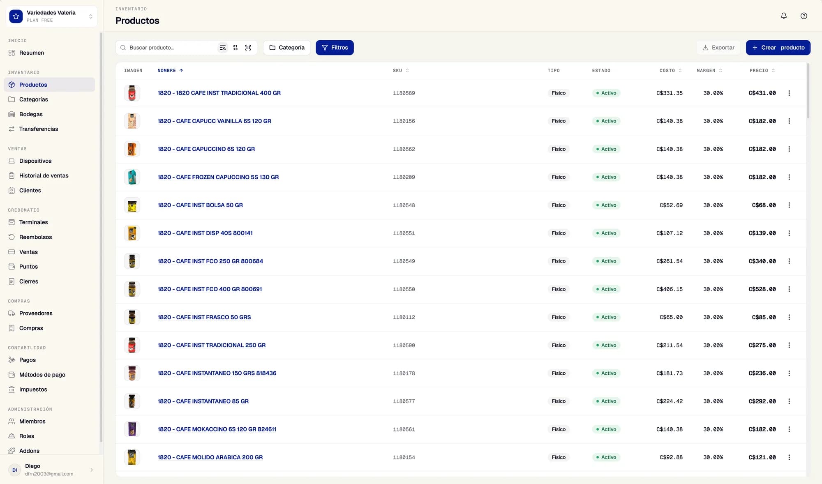Open Métodos de pago in sidebar

(x=49, y=375)
